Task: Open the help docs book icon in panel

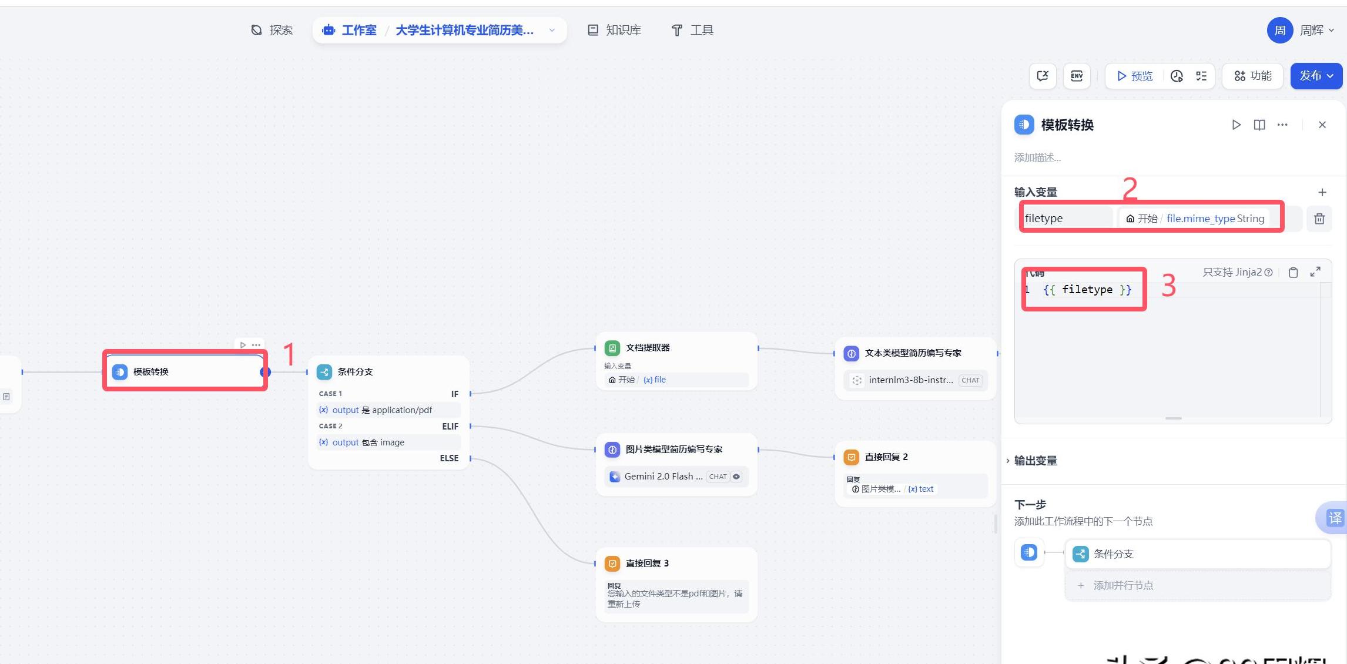Action: coord(1259,125)
